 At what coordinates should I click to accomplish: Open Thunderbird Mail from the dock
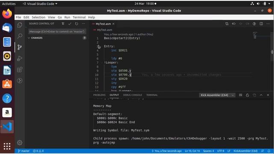pos(7,28)
